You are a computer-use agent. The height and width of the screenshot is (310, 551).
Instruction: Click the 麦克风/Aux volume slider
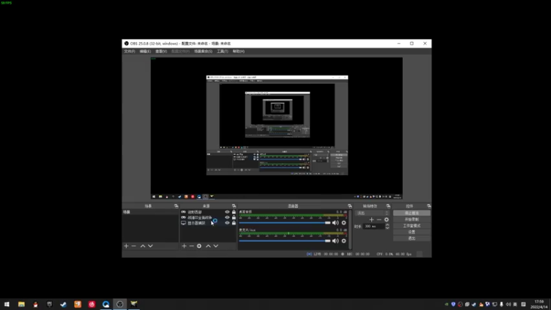pyautogui.click(x=284, y=240)
